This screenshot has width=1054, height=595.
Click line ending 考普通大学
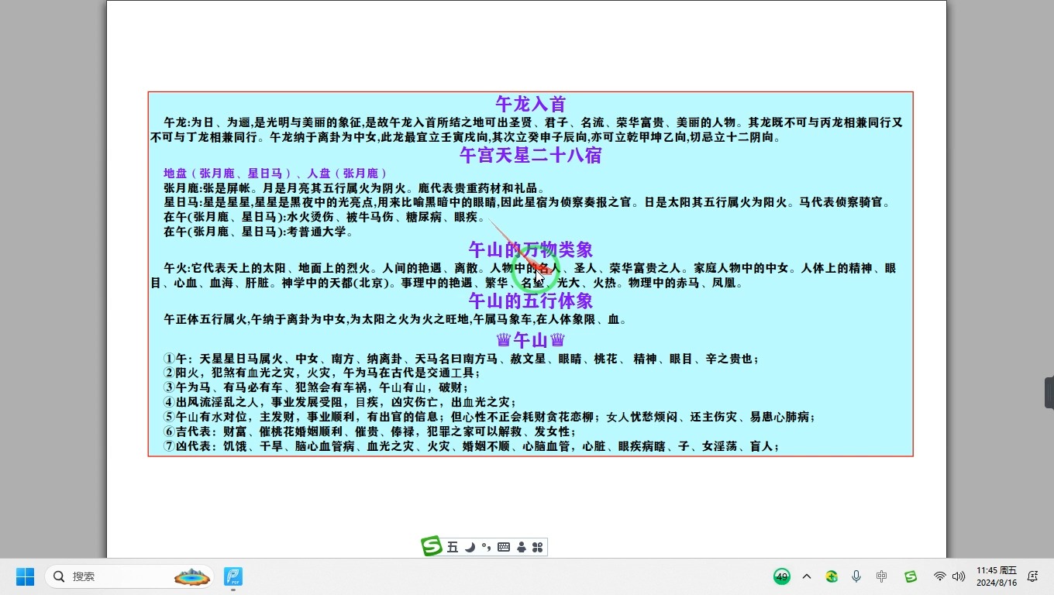point(259,232)
